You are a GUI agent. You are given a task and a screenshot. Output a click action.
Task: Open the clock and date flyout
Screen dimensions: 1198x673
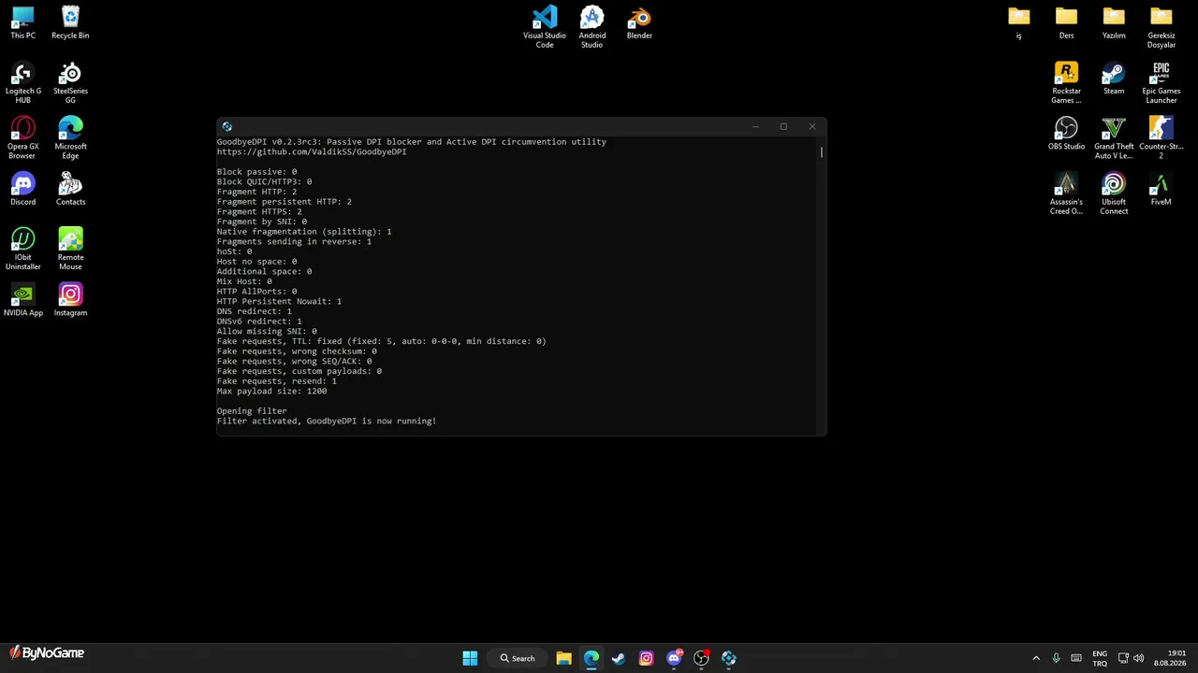click(1170, 658)
